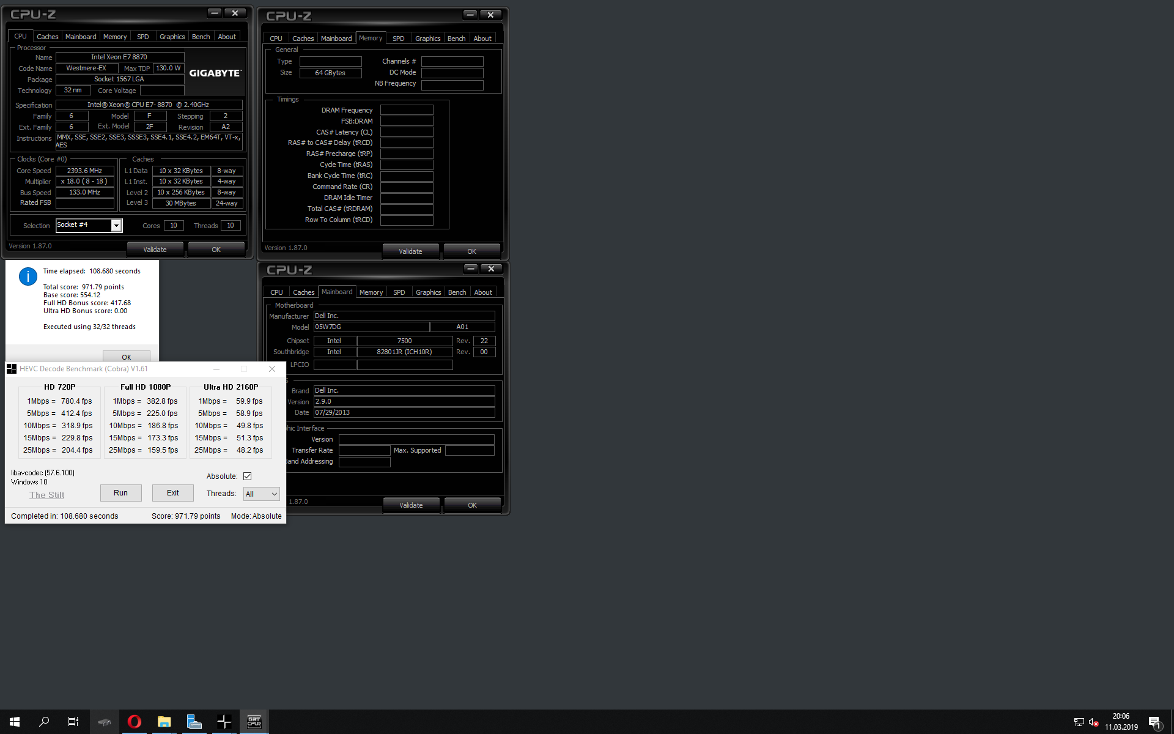The height and width of the screenshot is (734, 1174).
Task: Click OK in the CPU window
Action: tap(216, 250)
